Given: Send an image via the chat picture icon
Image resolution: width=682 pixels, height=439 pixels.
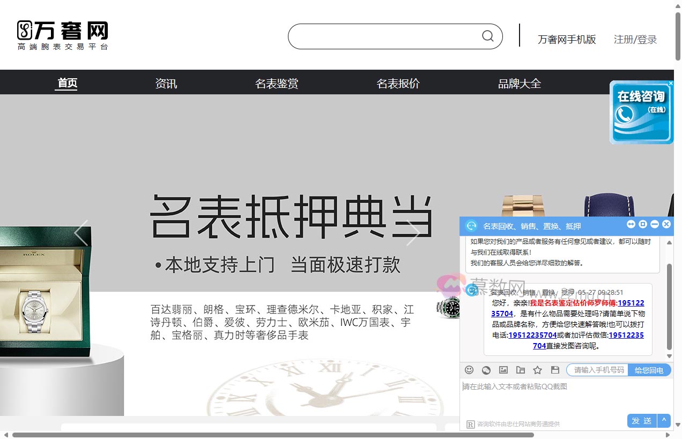Looking at the screenshot, I should pos(503,370).
